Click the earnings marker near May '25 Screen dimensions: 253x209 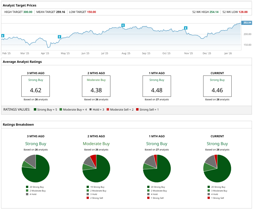click(x=60, y=37)
